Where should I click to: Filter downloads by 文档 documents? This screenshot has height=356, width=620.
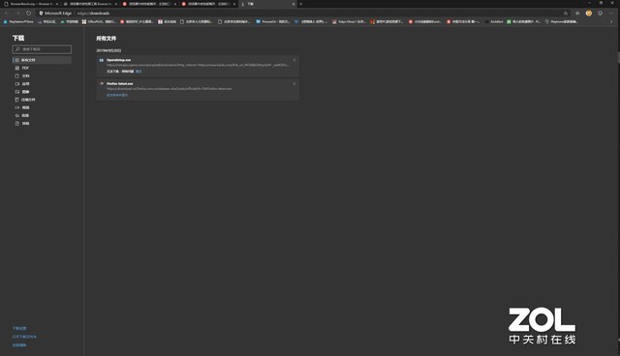coord(42,75)
